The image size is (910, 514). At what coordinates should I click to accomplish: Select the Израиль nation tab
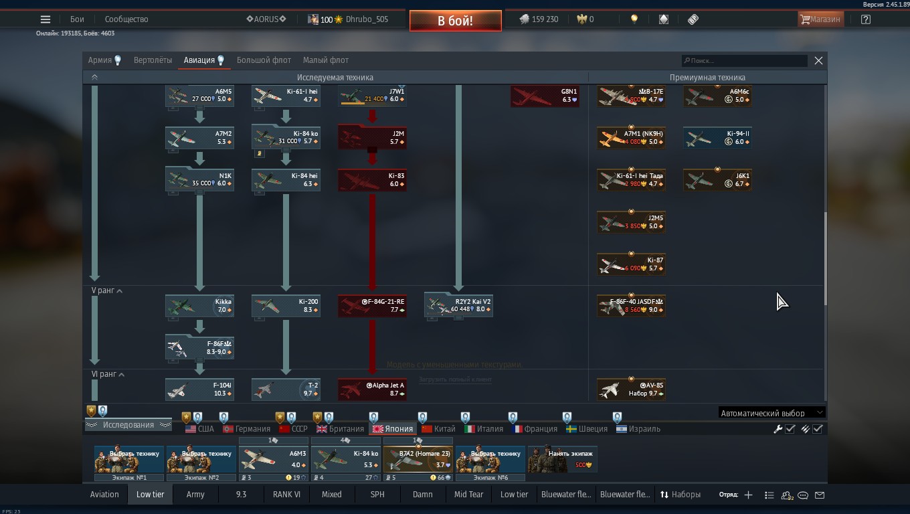pyautogui.click(x=638, y=429)
